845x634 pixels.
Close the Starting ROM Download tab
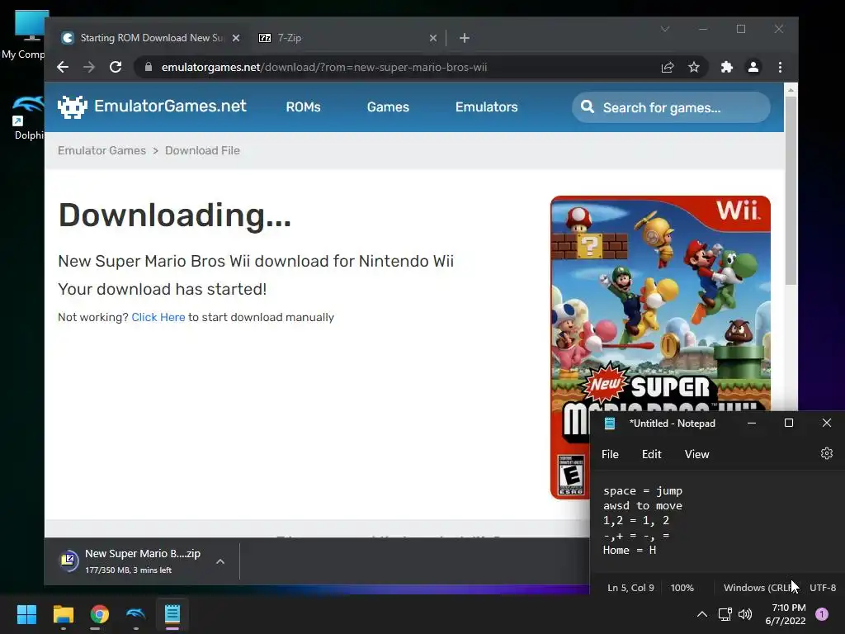235,38
